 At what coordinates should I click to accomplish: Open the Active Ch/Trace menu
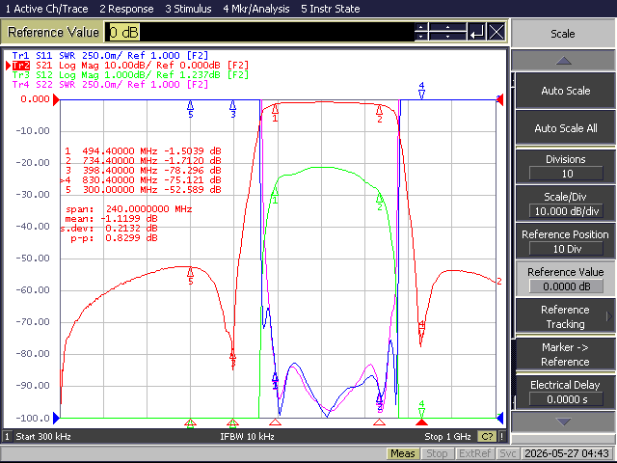coord(46,9)
